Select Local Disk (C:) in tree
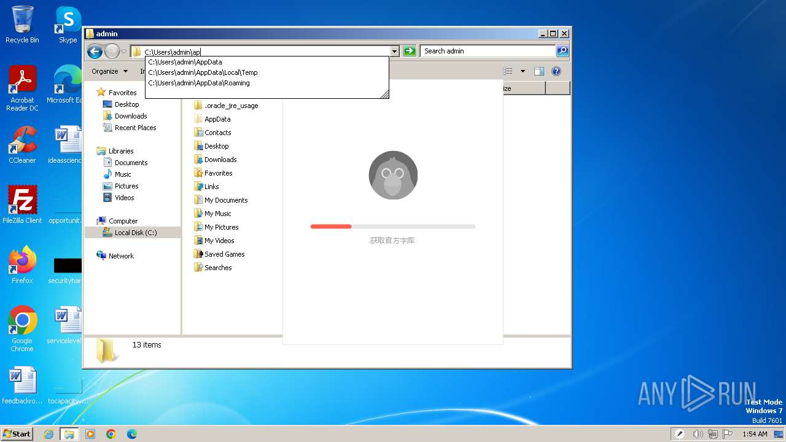 [x=133, y=233]
